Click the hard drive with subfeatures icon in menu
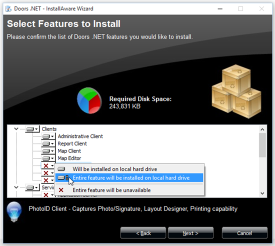 (x=63, y=178)
